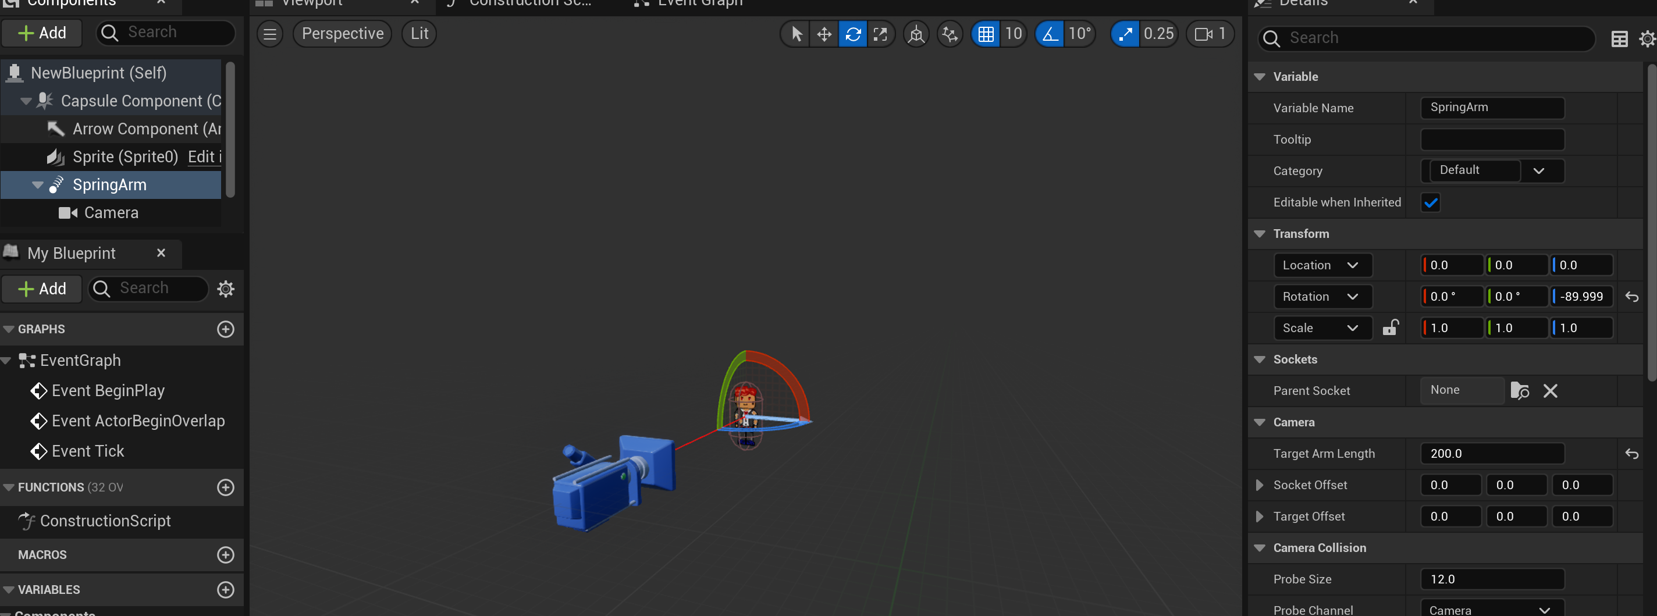
Task: Focus the Components panel search field
Action: (x=166, y=33)
